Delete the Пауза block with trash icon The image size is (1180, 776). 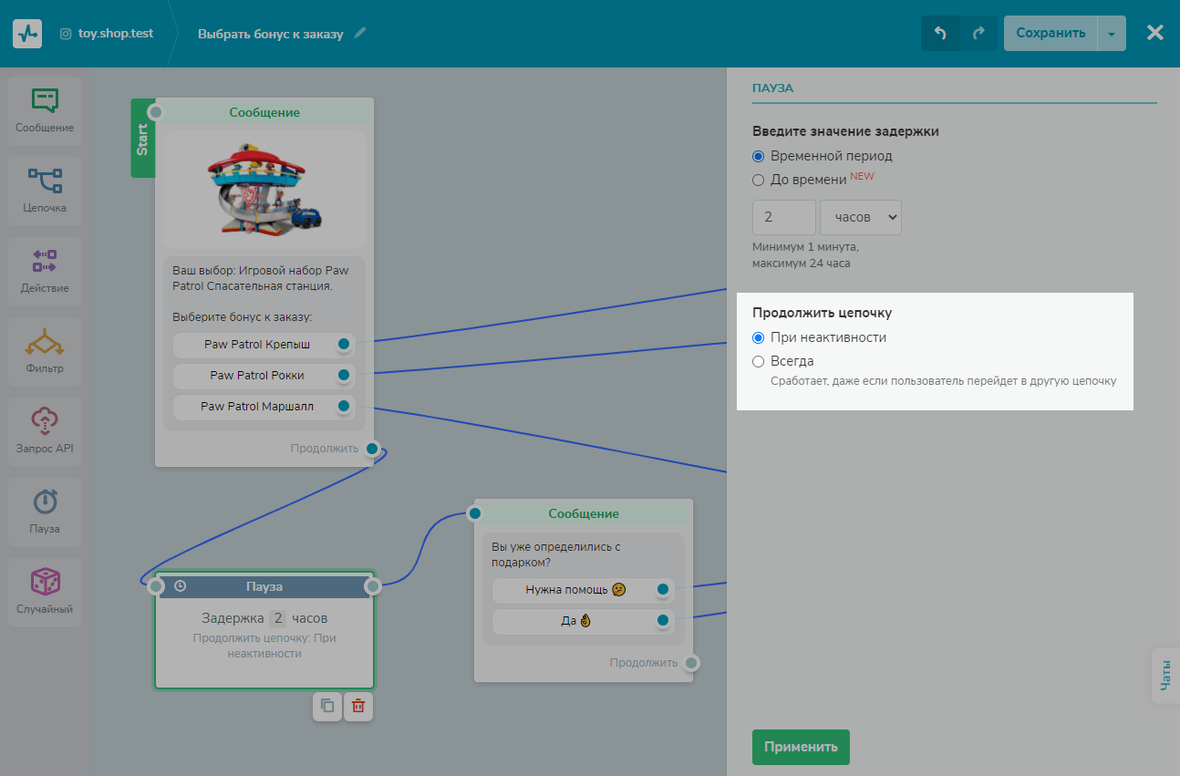click(x=358, y=706)
